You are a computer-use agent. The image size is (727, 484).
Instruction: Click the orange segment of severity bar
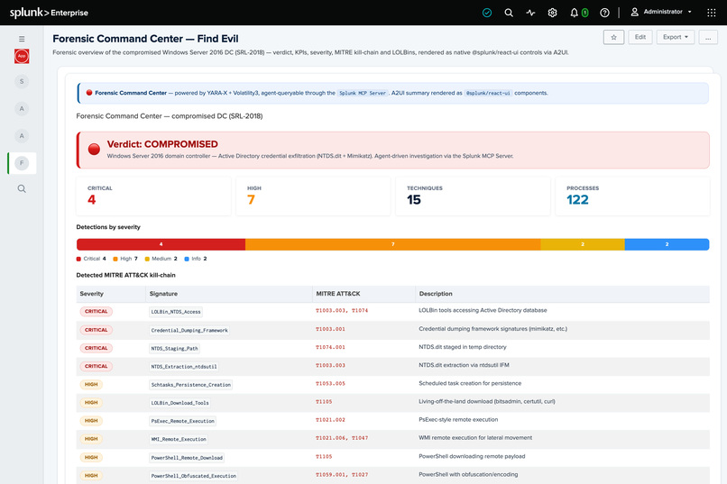click(x=392, y=244)
